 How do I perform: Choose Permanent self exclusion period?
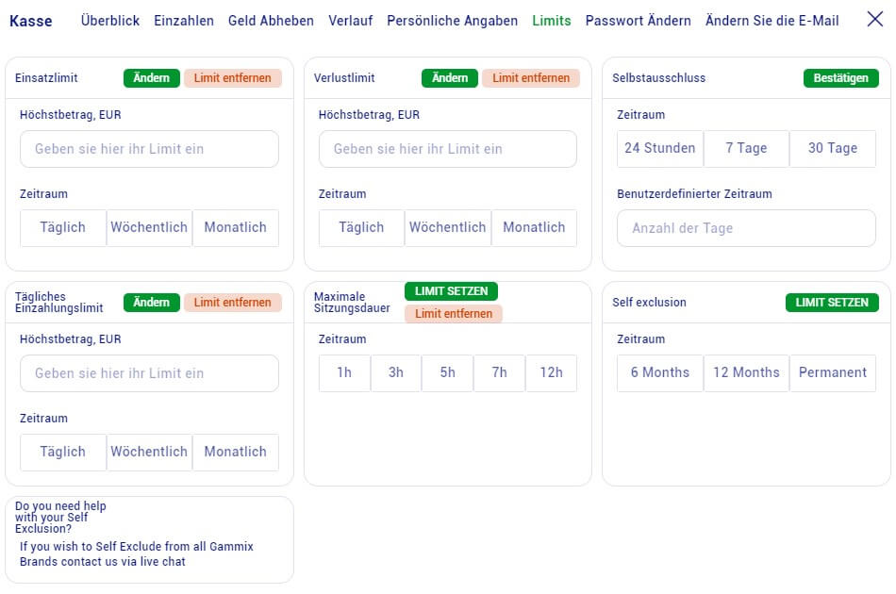click(x=833, y=372)
